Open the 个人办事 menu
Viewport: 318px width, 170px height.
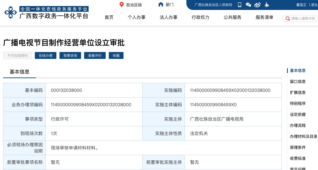[136, 17]
